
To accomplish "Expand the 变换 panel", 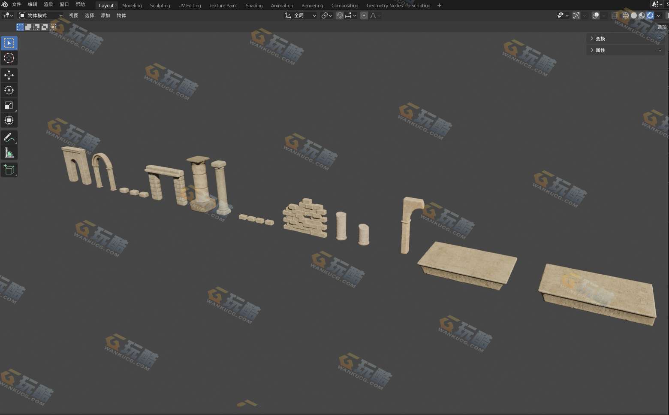I will point(625,39).
